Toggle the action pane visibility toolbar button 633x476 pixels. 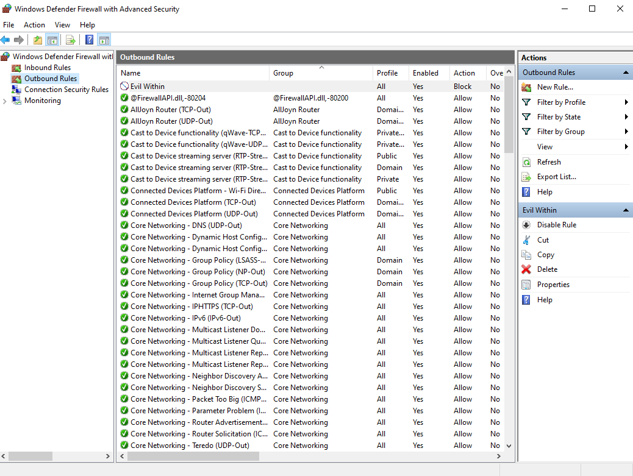tap(104, 40)
